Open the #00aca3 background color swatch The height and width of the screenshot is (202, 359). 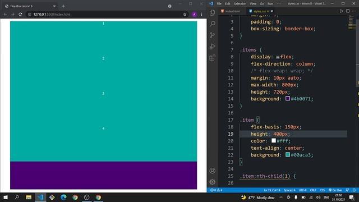pos(288,155)
